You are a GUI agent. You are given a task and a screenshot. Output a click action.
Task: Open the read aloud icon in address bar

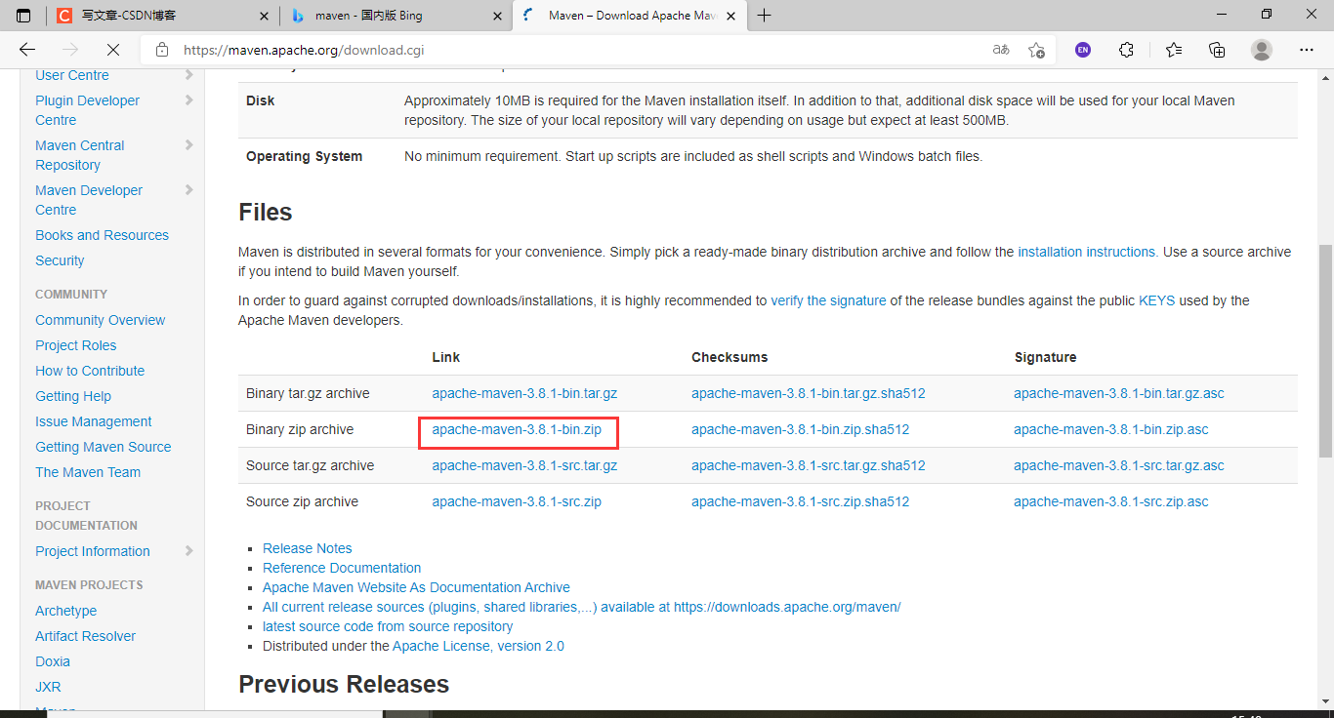click(x=1001, y=50)
